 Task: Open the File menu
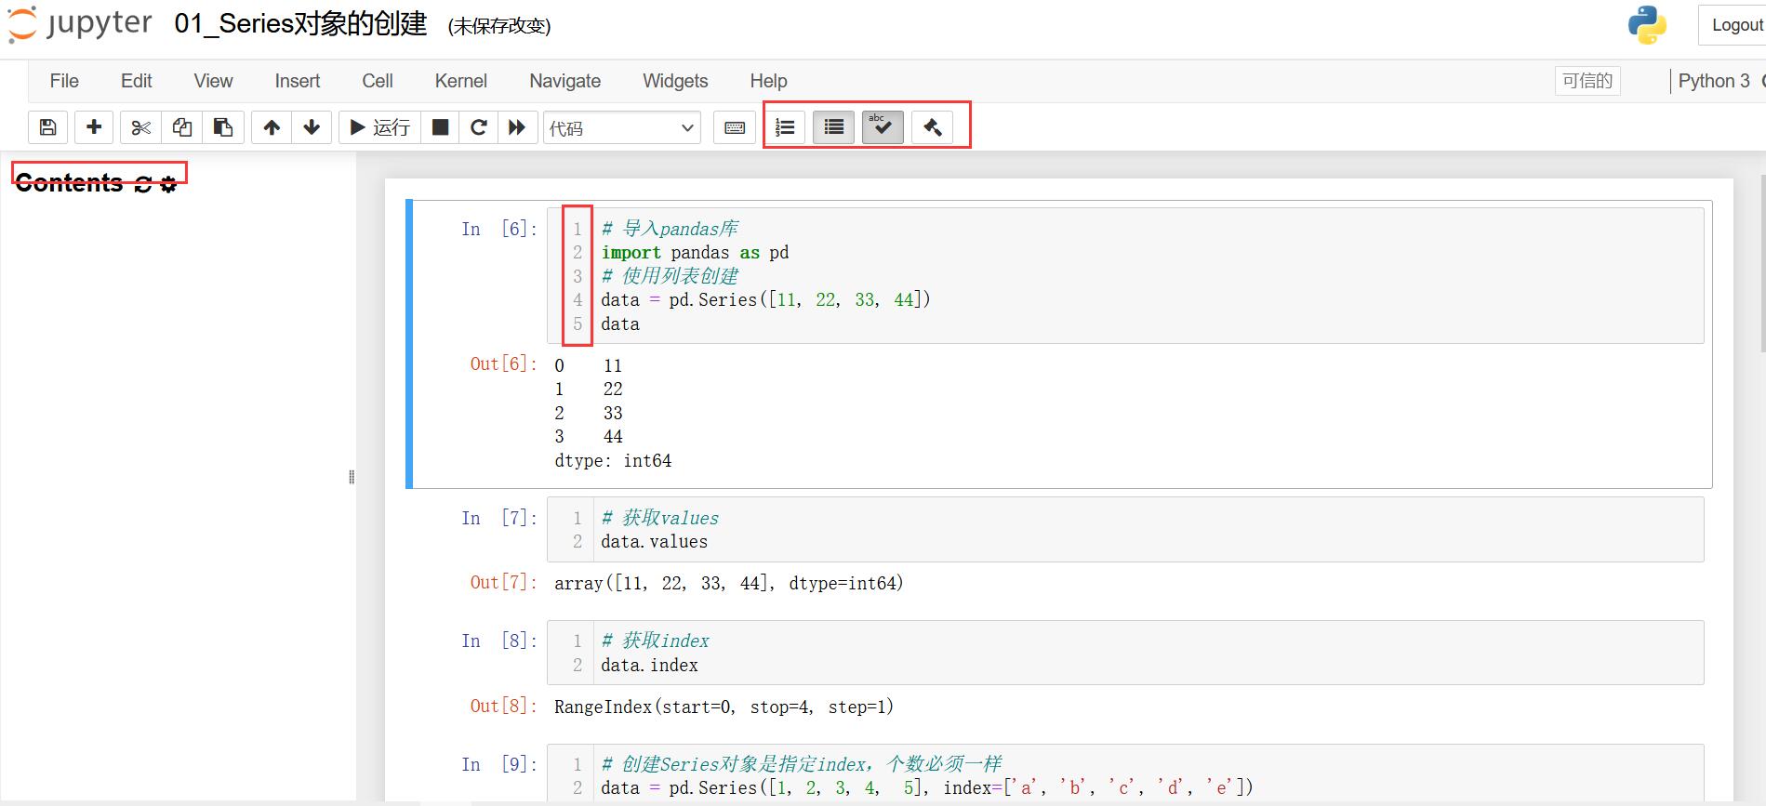(x=64, y=81)
